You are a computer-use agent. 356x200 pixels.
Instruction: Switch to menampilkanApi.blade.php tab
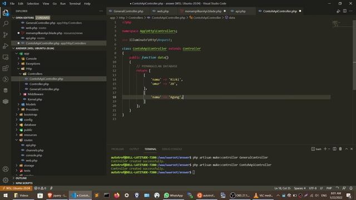click(202, 11)
